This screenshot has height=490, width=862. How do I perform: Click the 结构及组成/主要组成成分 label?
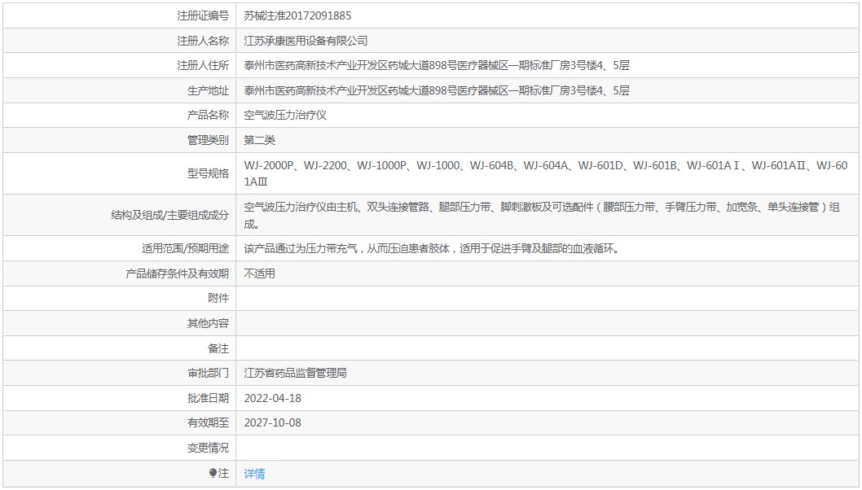click(x=169, y=216)
